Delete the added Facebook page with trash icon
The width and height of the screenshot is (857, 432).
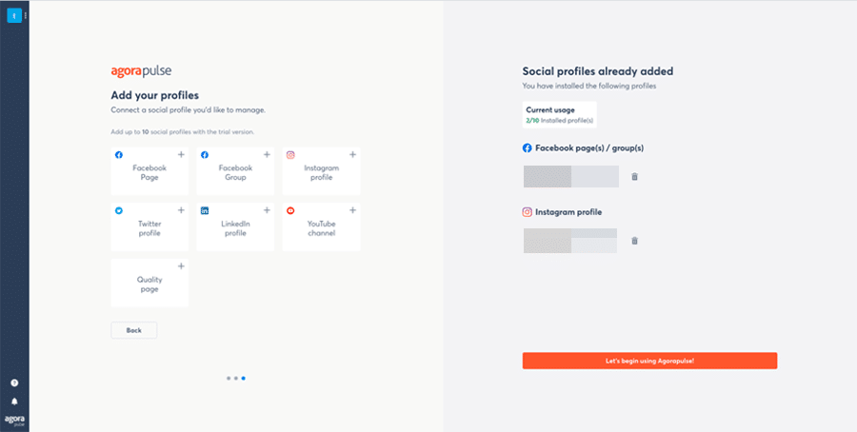click(634, 176)
